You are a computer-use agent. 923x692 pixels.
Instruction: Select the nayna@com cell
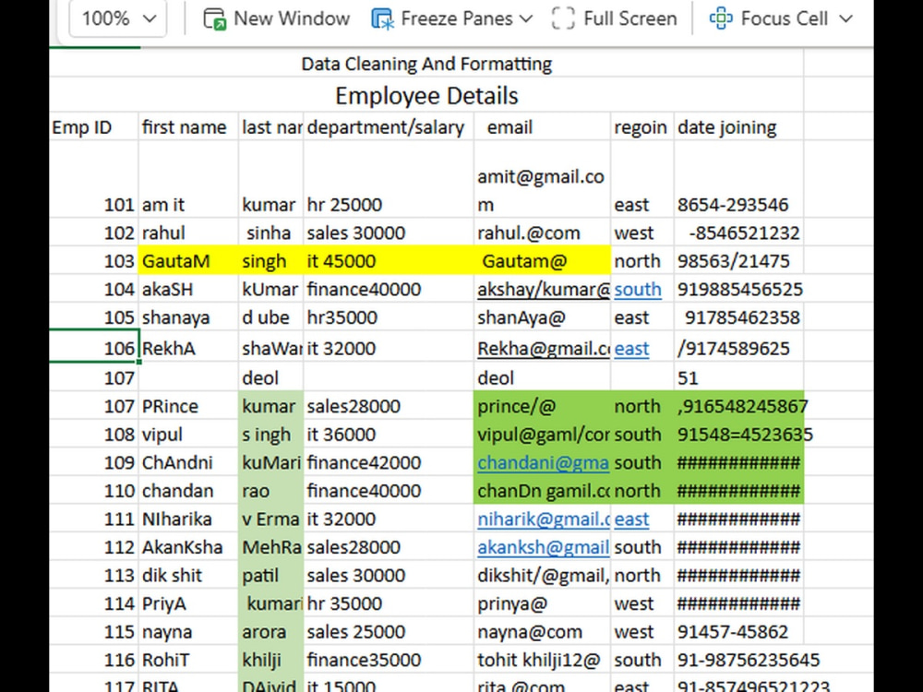pyautogui.click(x=542, y=632)
